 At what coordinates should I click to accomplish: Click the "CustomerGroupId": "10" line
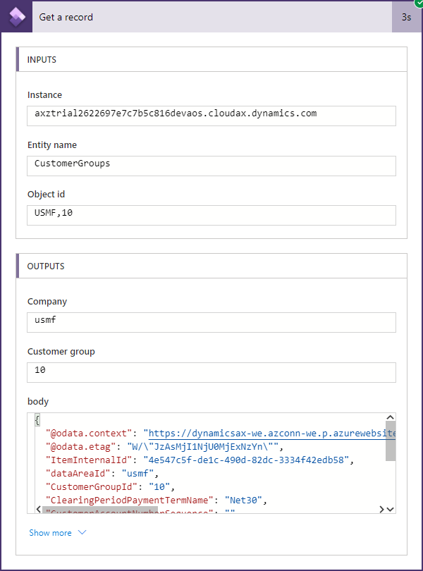110,487
